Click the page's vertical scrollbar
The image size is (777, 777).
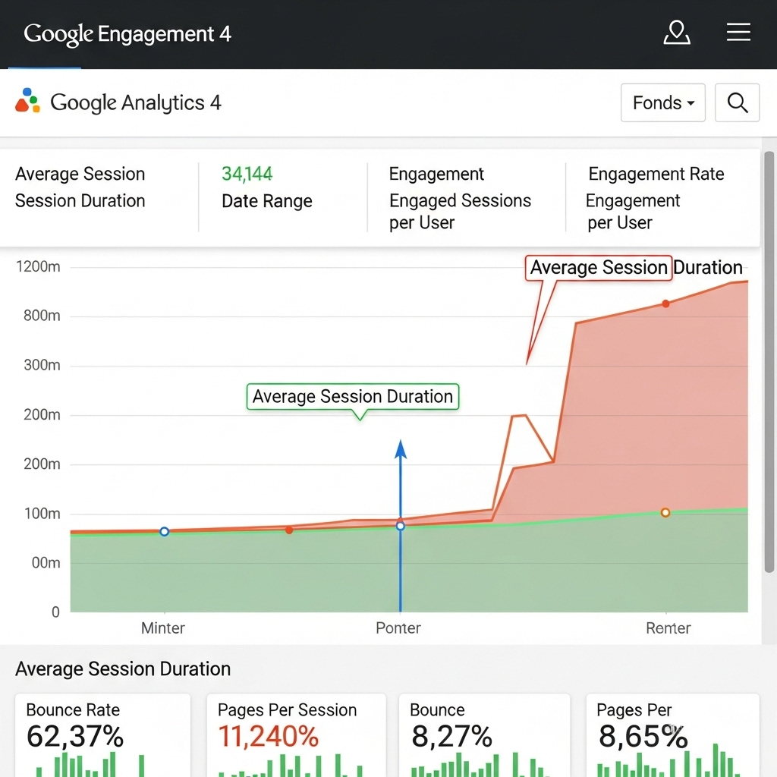pyautogui.click(x=769, y=362)
